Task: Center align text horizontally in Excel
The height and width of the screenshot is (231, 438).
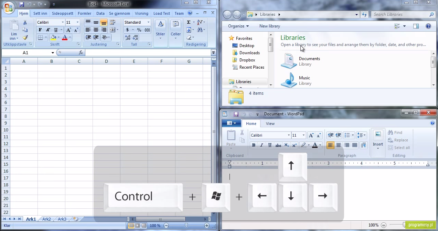Action: click(96, 30)
